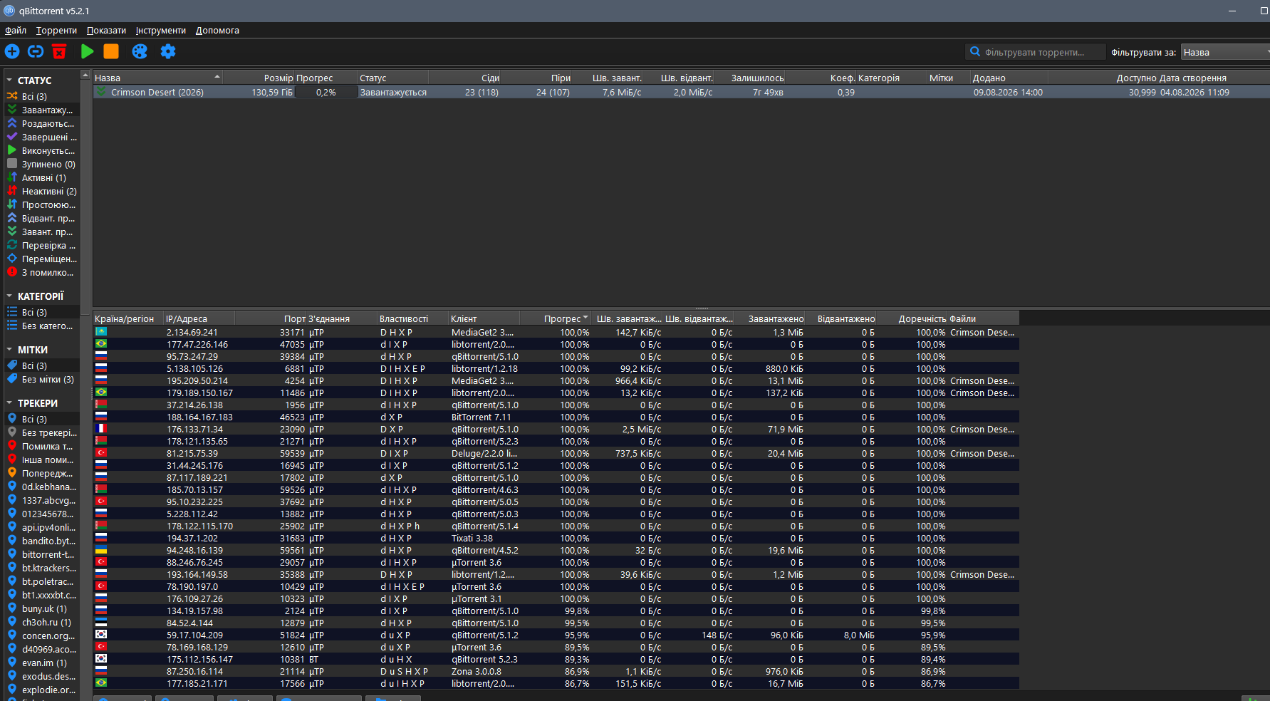The width and height of the screenshot is (1270, 701).
Task: Sort peers by Прогрес column
Action: [x=556, y=318]
